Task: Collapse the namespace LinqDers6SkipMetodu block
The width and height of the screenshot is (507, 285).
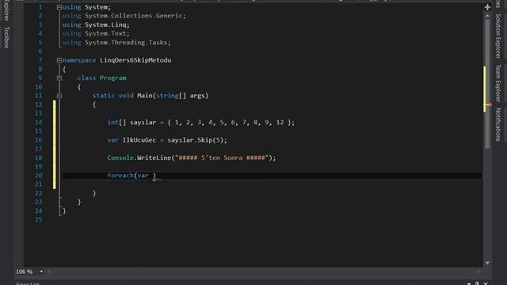Action: 59,60
